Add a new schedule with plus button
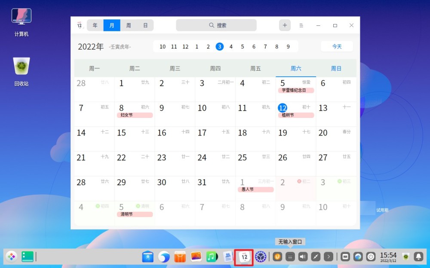 [x=285, y=25]
